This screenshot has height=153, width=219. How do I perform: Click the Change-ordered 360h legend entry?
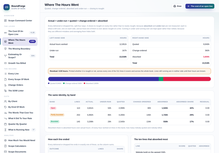(72, 83)
